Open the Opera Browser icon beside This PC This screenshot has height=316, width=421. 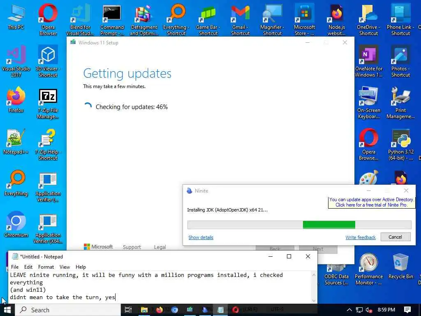[x=48, y=20]
